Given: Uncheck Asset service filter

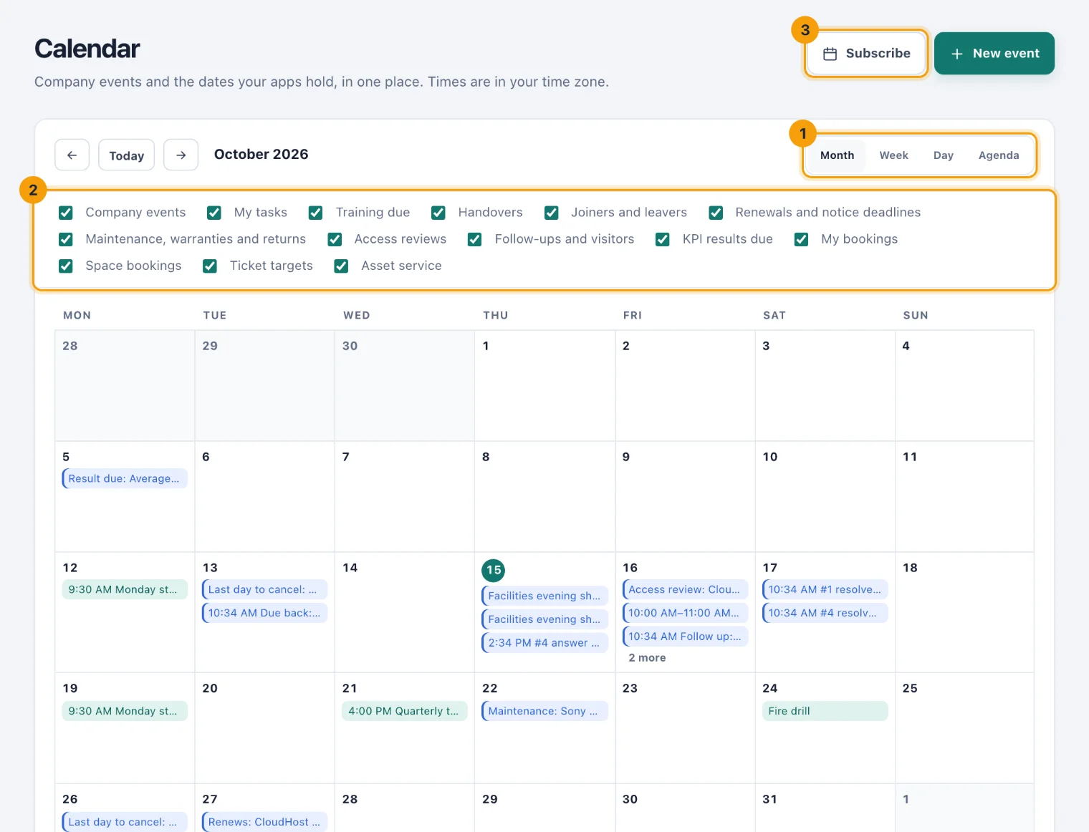Looking at the screenshot, I should click(342, 266).
